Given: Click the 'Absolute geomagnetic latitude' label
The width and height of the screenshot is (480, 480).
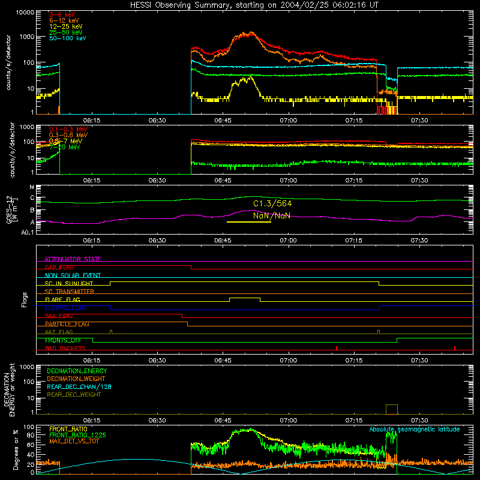Looking at the screenshot, I should (415, 429).
